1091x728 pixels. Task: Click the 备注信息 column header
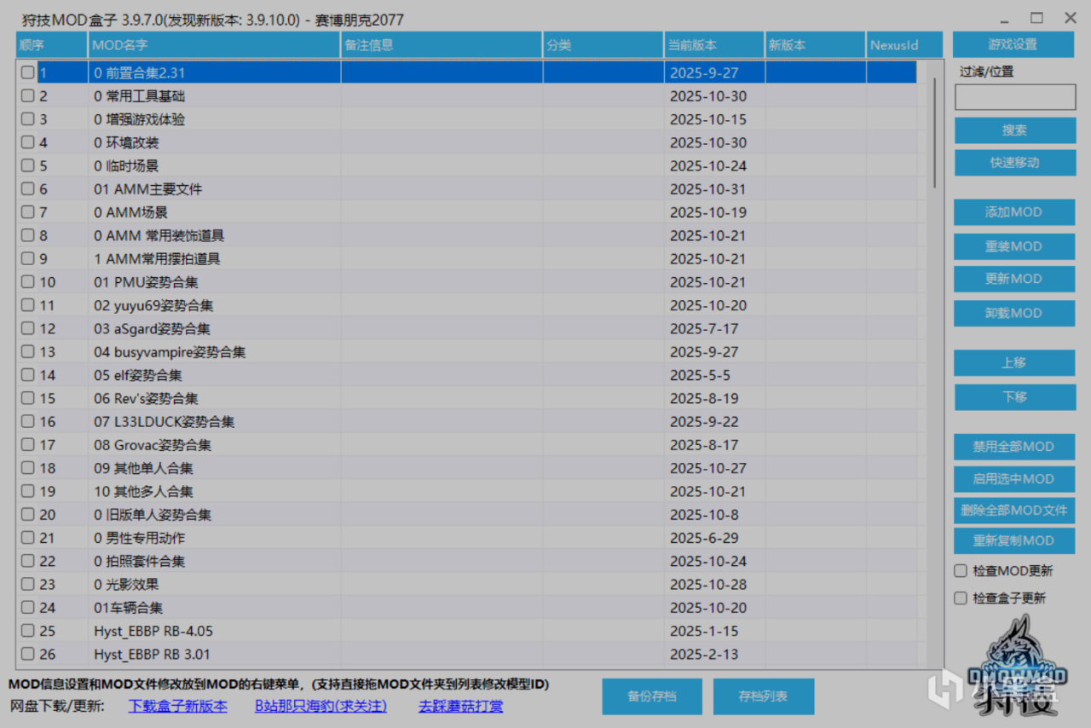click(442, 45)
